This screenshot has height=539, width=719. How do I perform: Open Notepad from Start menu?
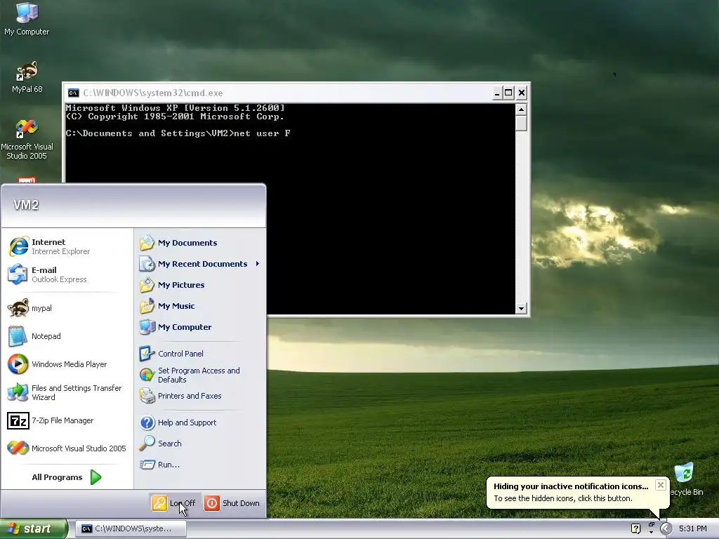67,336
